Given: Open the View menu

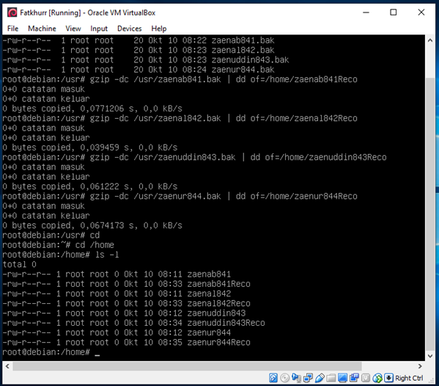Looking at the screenshot, I should coord(73,29).
